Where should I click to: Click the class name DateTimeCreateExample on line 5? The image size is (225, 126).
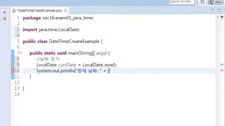coord(74,41)
